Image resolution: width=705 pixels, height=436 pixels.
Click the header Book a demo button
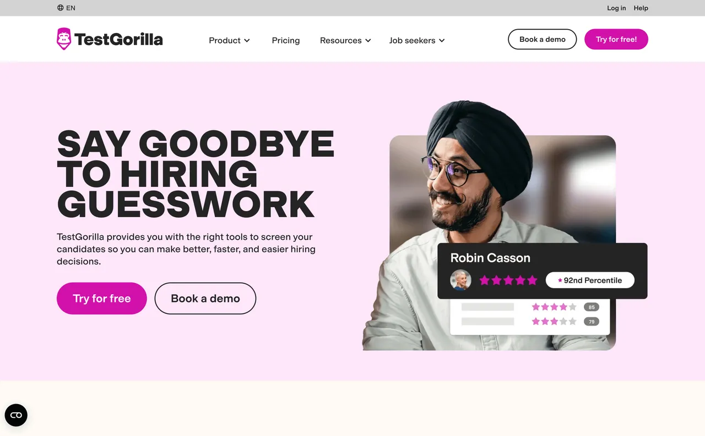[x=543, y=39]
